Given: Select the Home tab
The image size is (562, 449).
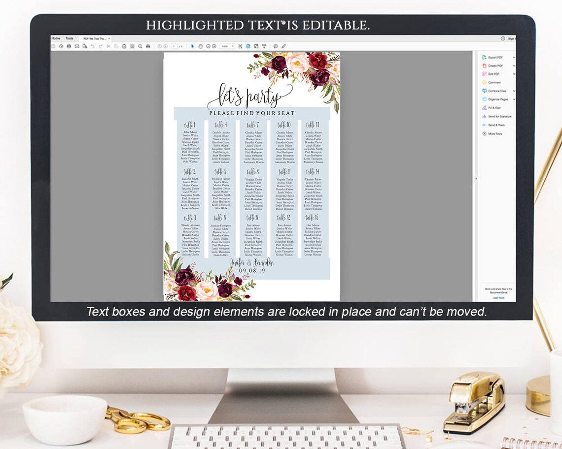Looking at the screenshot, I should (x=56, y=38).
